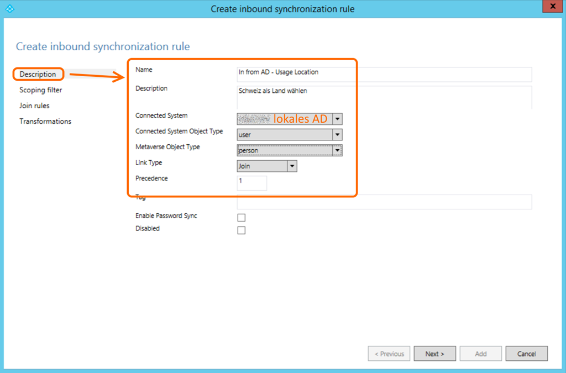Click the Previous button

click(389, 354)
